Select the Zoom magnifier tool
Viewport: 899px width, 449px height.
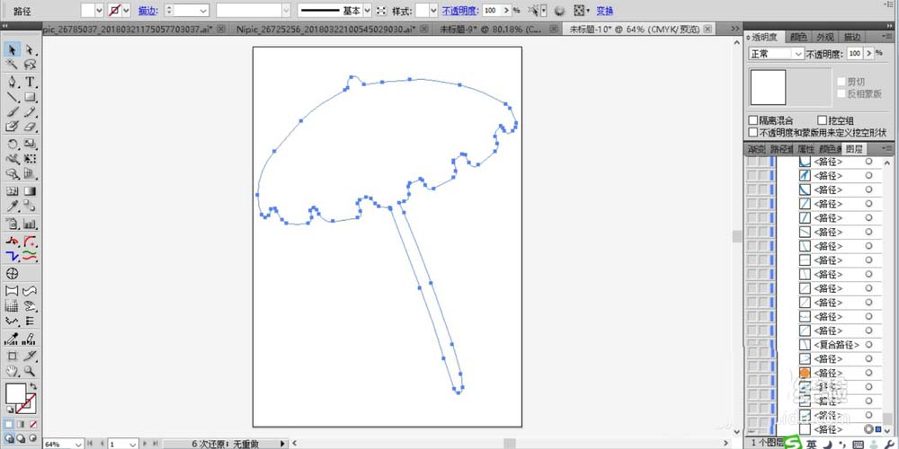(x=30, y=370)
